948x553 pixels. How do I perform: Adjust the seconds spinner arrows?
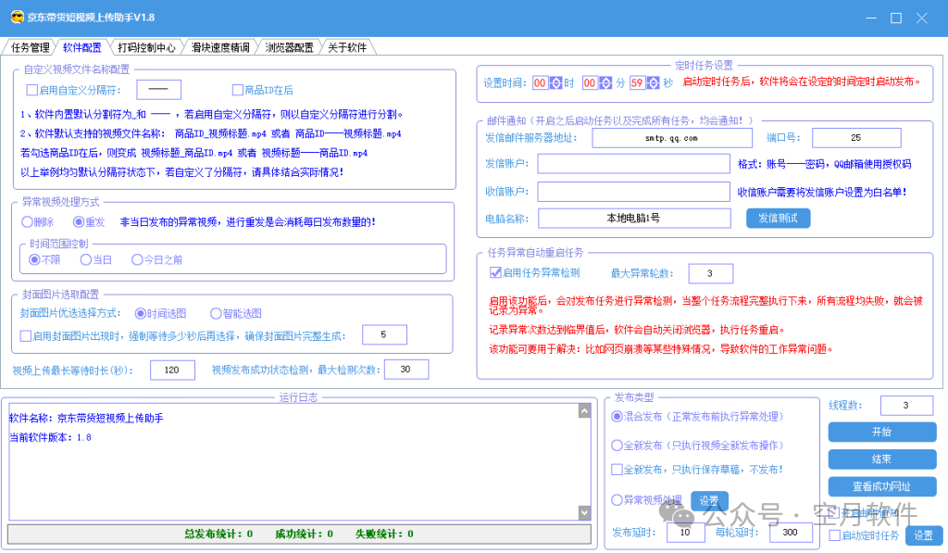pos(653,82)
